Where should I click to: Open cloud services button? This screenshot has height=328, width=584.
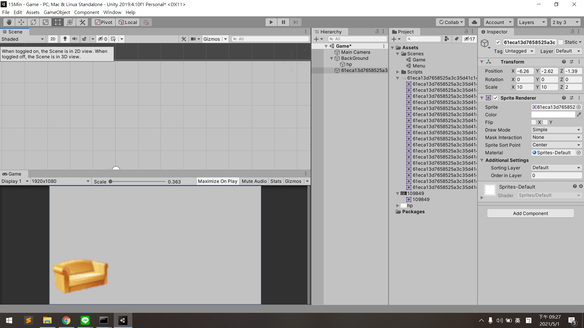pyautogui.click(x=474, y=22)
